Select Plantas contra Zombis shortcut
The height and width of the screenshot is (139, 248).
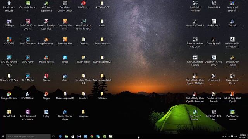(x=214, y=97)
